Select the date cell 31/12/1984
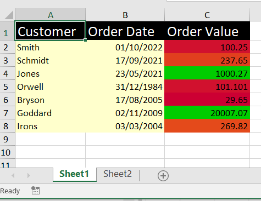The width and height of the screenshot is (261, 201). pyautogui.click(x=125, y=87)
